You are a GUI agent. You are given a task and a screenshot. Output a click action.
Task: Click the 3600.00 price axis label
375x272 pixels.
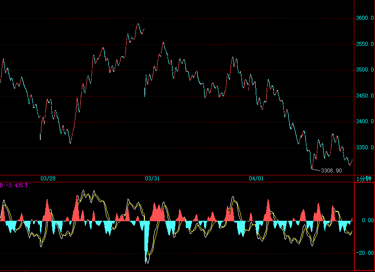coord(365,18)
